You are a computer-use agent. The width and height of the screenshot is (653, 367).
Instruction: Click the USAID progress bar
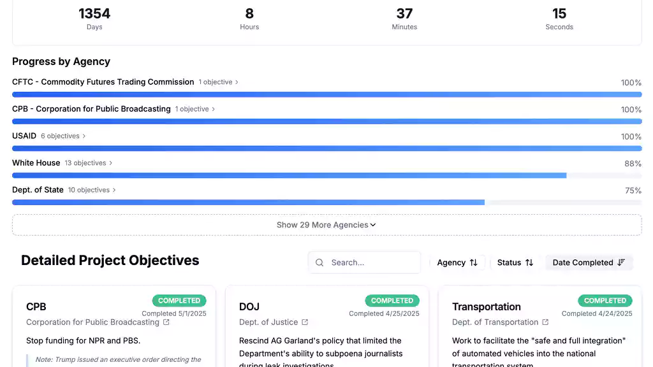327,148
